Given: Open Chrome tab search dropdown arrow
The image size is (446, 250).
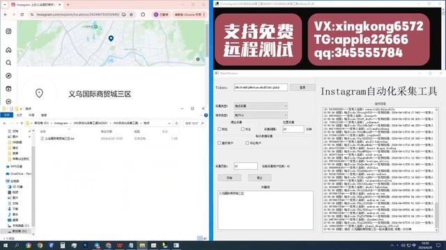Looking at the screenshot, I should pos(5,5).
